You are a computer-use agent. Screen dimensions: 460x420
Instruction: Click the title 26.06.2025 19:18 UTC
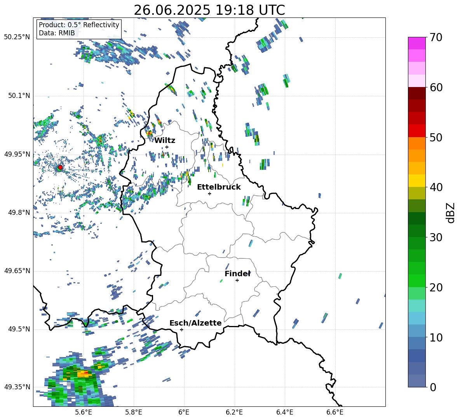pos(209,10)
